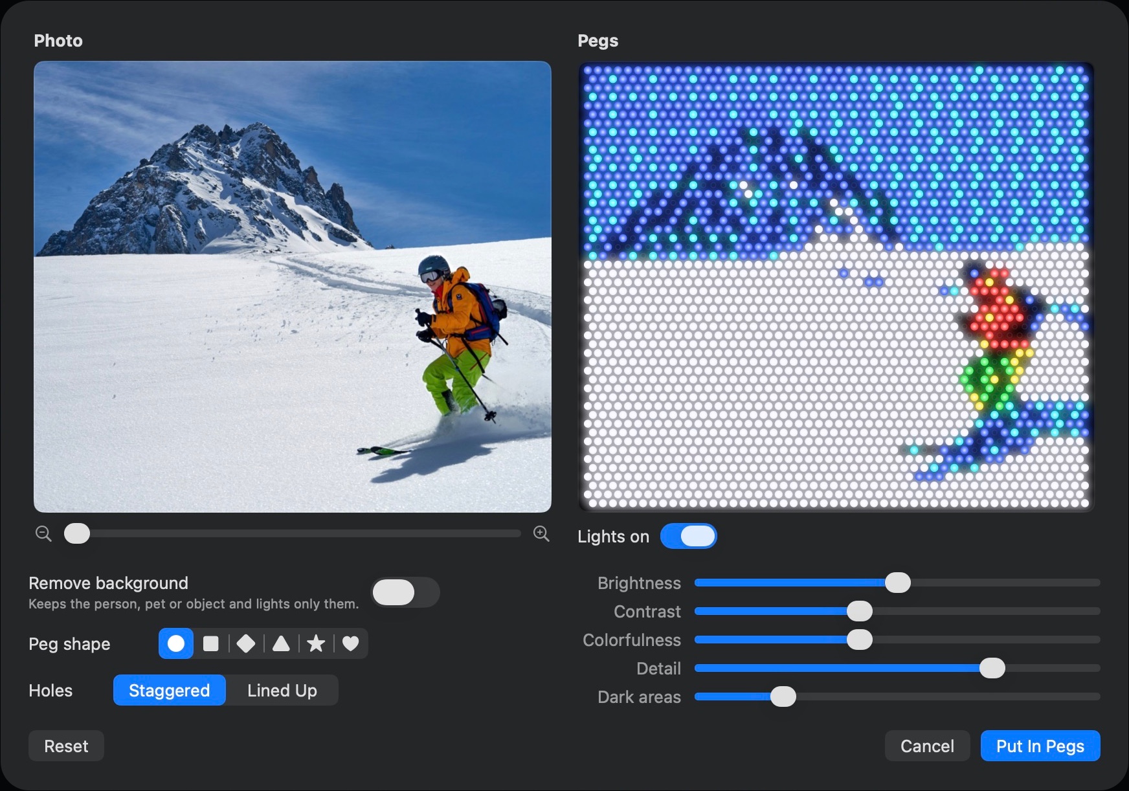Image resolution: width=1129 pixels, height=791 pixels.
Task: Click the zoom in magnifier icon
Action: pyautogui.click(x=541, y=534)
